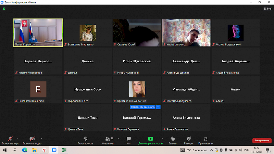Open the Chat (Чат) panel
Screen dimensions: 274x154
pyautogui.click(x=129, y=139)
